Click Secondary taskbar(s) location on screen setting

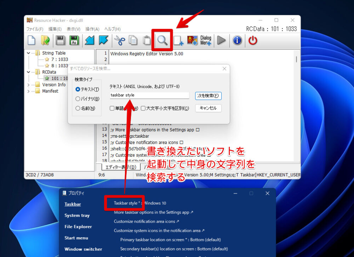(174, 249)
